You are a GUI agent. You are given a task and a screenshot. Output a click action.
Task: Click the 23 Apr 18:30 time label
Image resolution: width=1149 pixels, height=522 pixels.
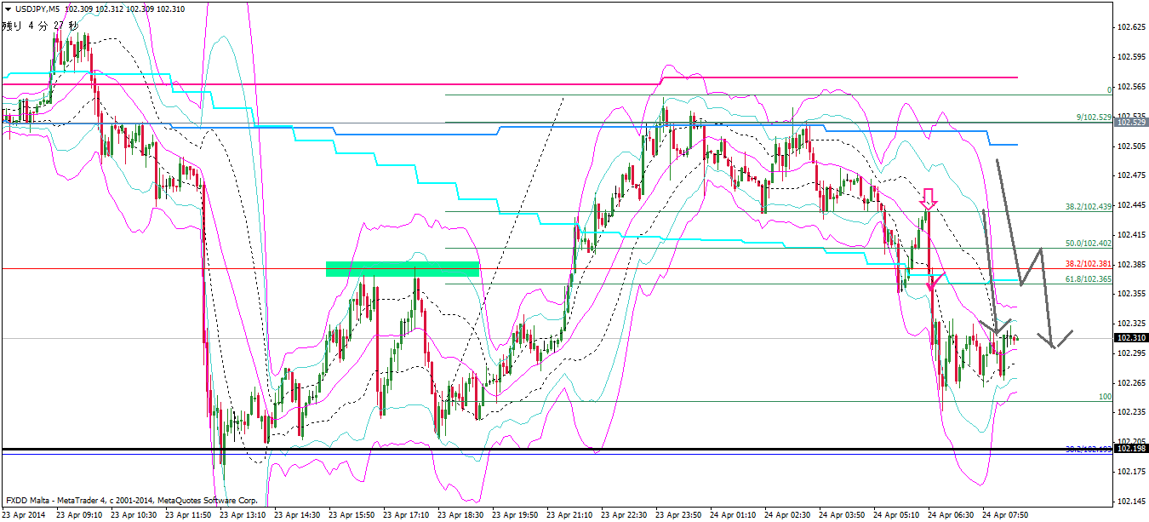click(x=460, y=515)
